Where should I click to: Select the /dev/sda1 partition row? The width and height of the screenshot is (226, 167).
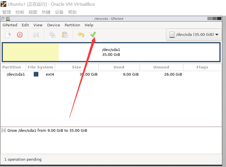tap(111, 74)
